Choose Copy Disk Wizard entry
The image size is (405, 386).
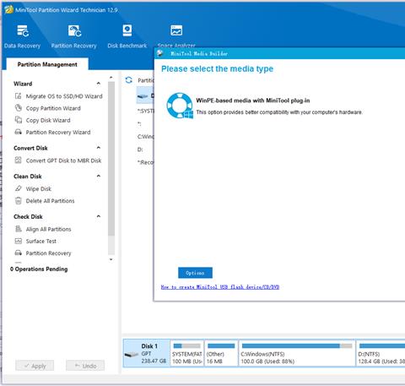[48, 120]
